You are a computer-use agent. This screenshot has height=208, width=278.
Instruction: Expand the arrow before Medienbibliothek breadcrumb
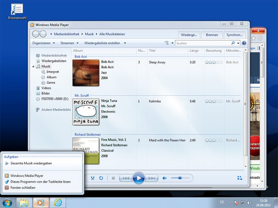pyautogui.click(x=51, y=34)
